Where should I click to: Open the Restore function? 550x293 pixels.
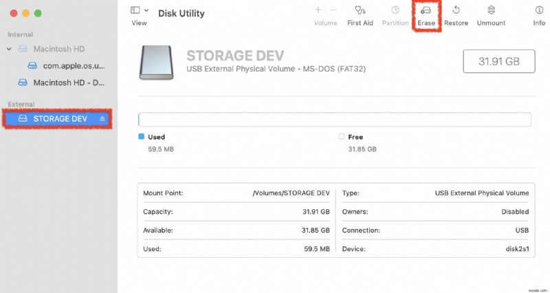coord(456,11)
